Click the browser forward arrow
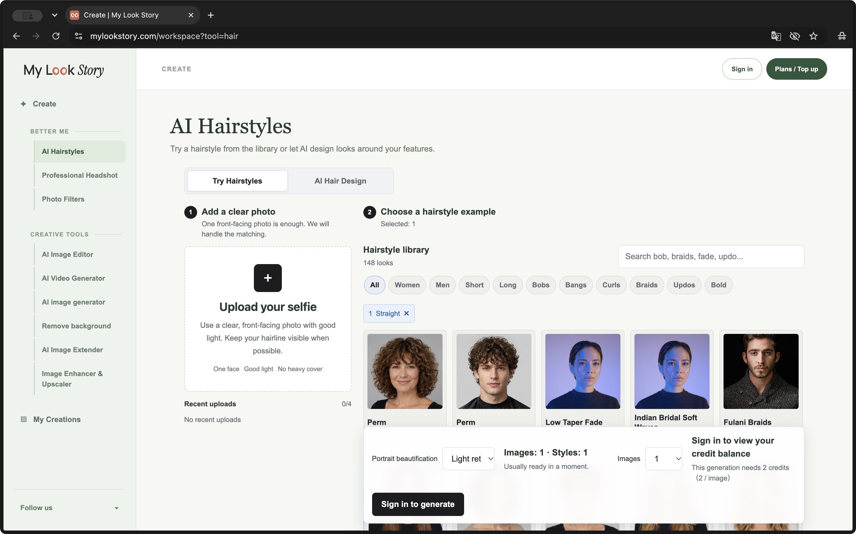 click(x=36, y=36)
